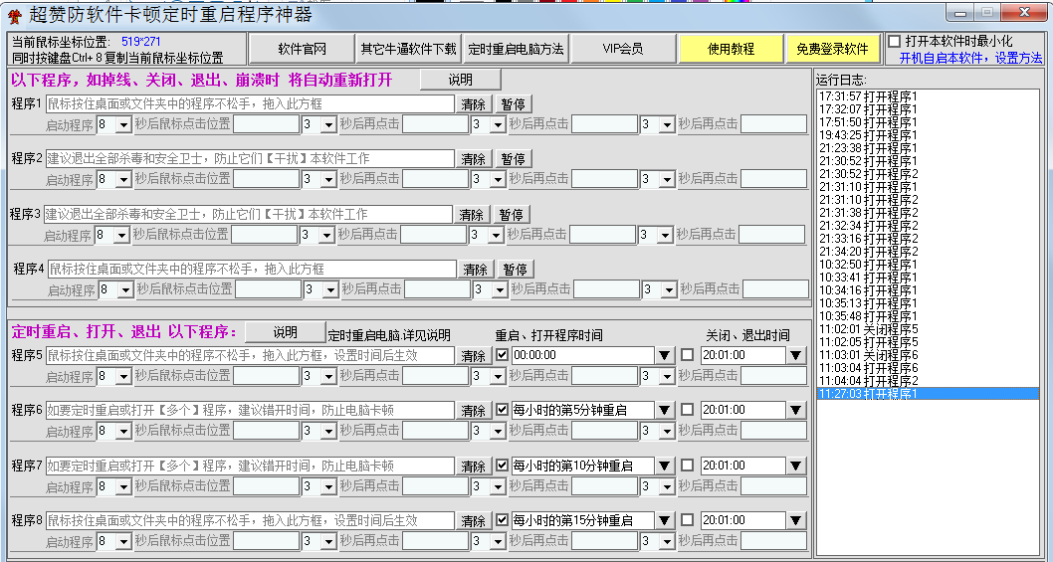This screenshot has width=1053, height=562.
Task: Click 说明 button beside the auto-reopen heading
Action: point(460,80)
